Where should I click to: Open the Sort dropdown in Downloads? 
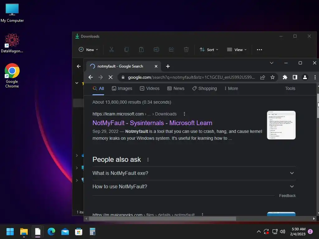click(209, 49)
